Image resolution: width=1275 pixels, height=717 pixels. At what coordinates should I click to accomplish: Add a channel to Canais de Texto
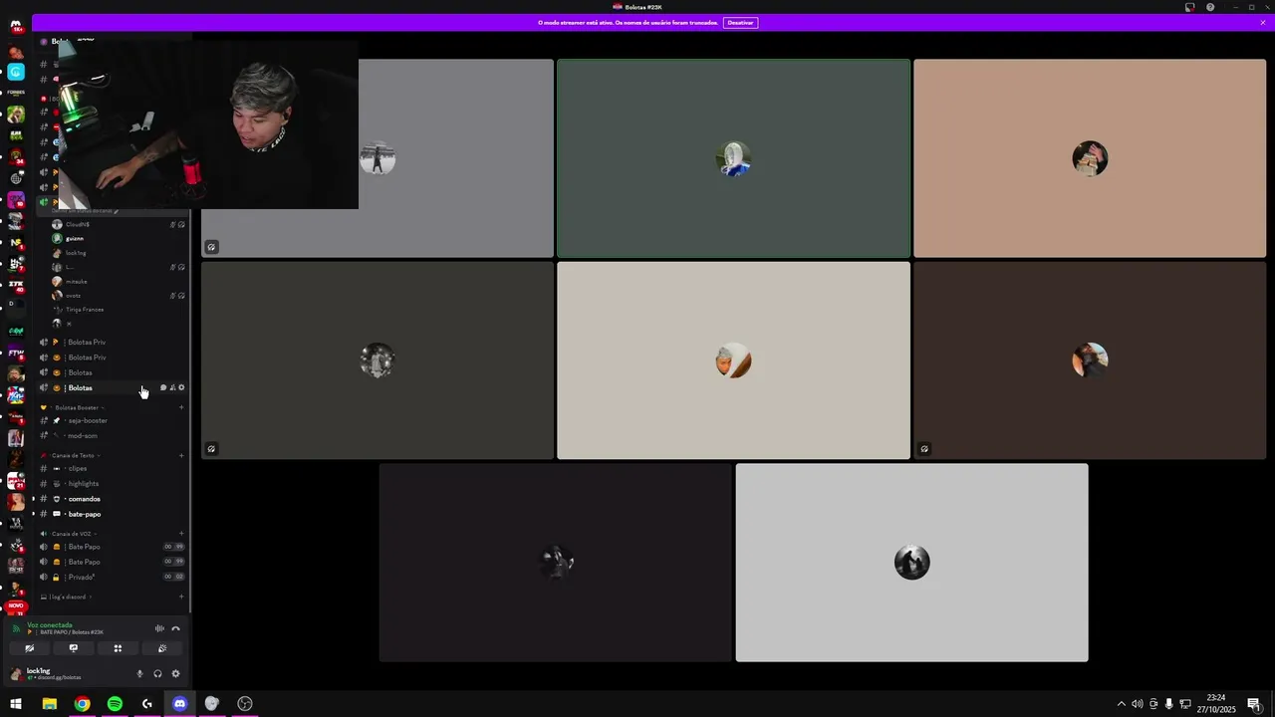coord(181,455)
